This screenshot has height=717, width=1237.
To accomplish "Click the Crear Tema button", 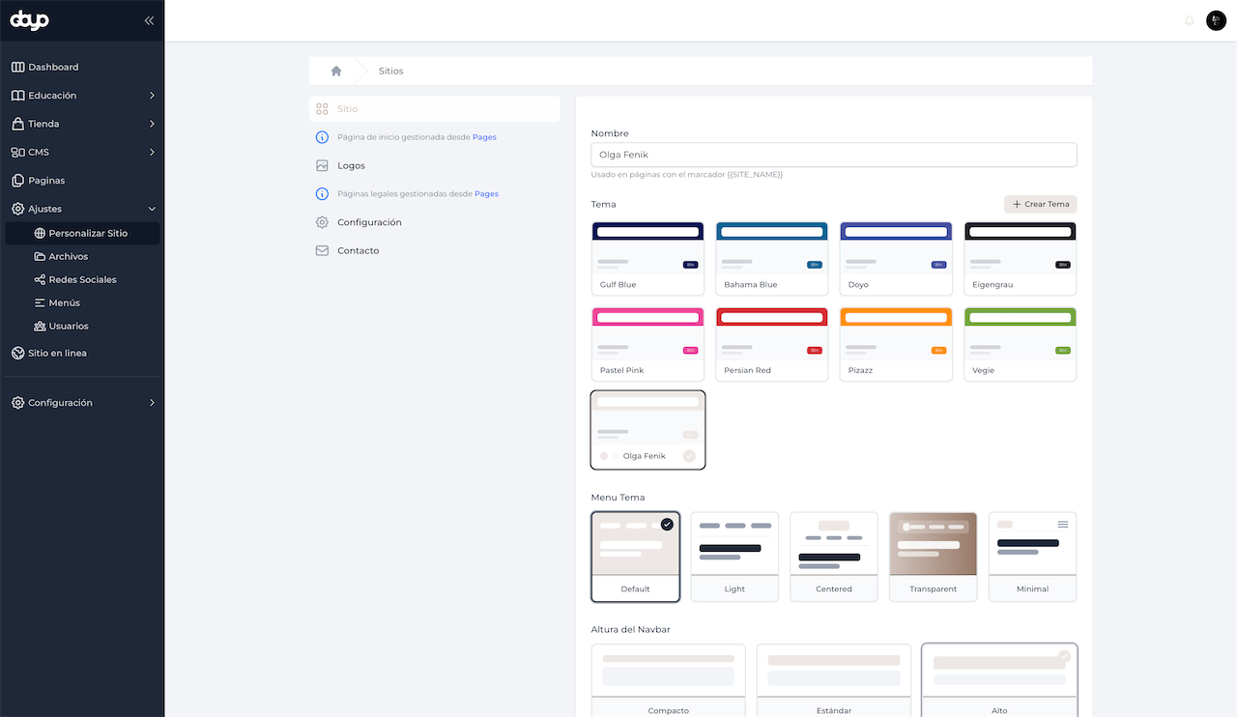I will point(1040,205).
